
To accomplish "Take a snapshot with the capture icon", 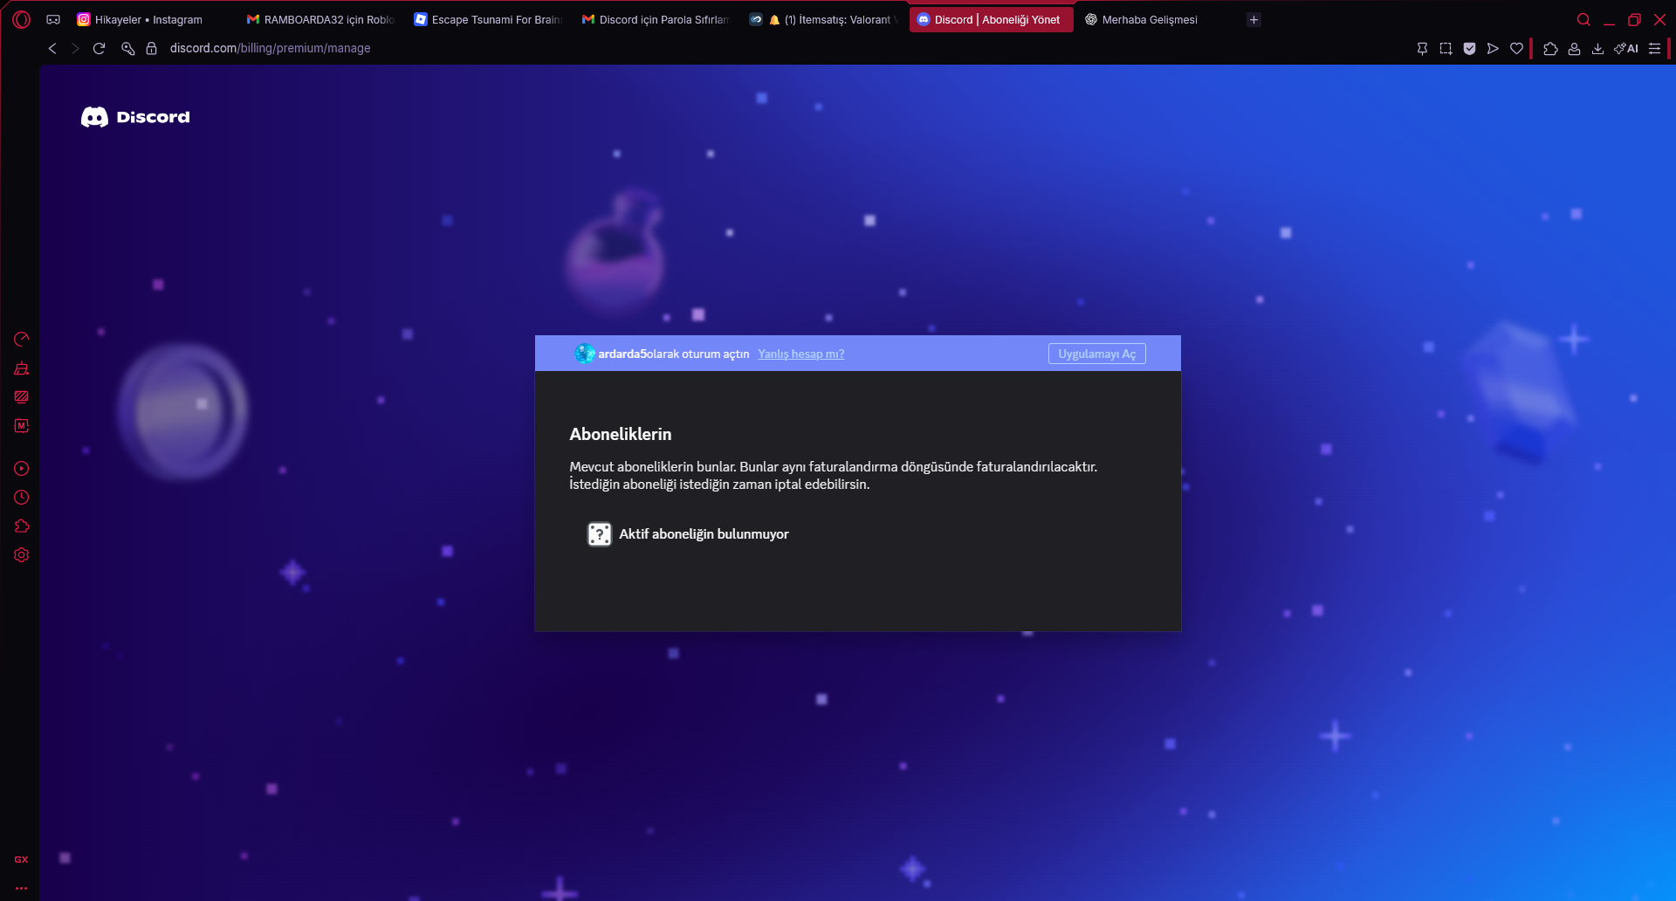I will (1446, 49).
